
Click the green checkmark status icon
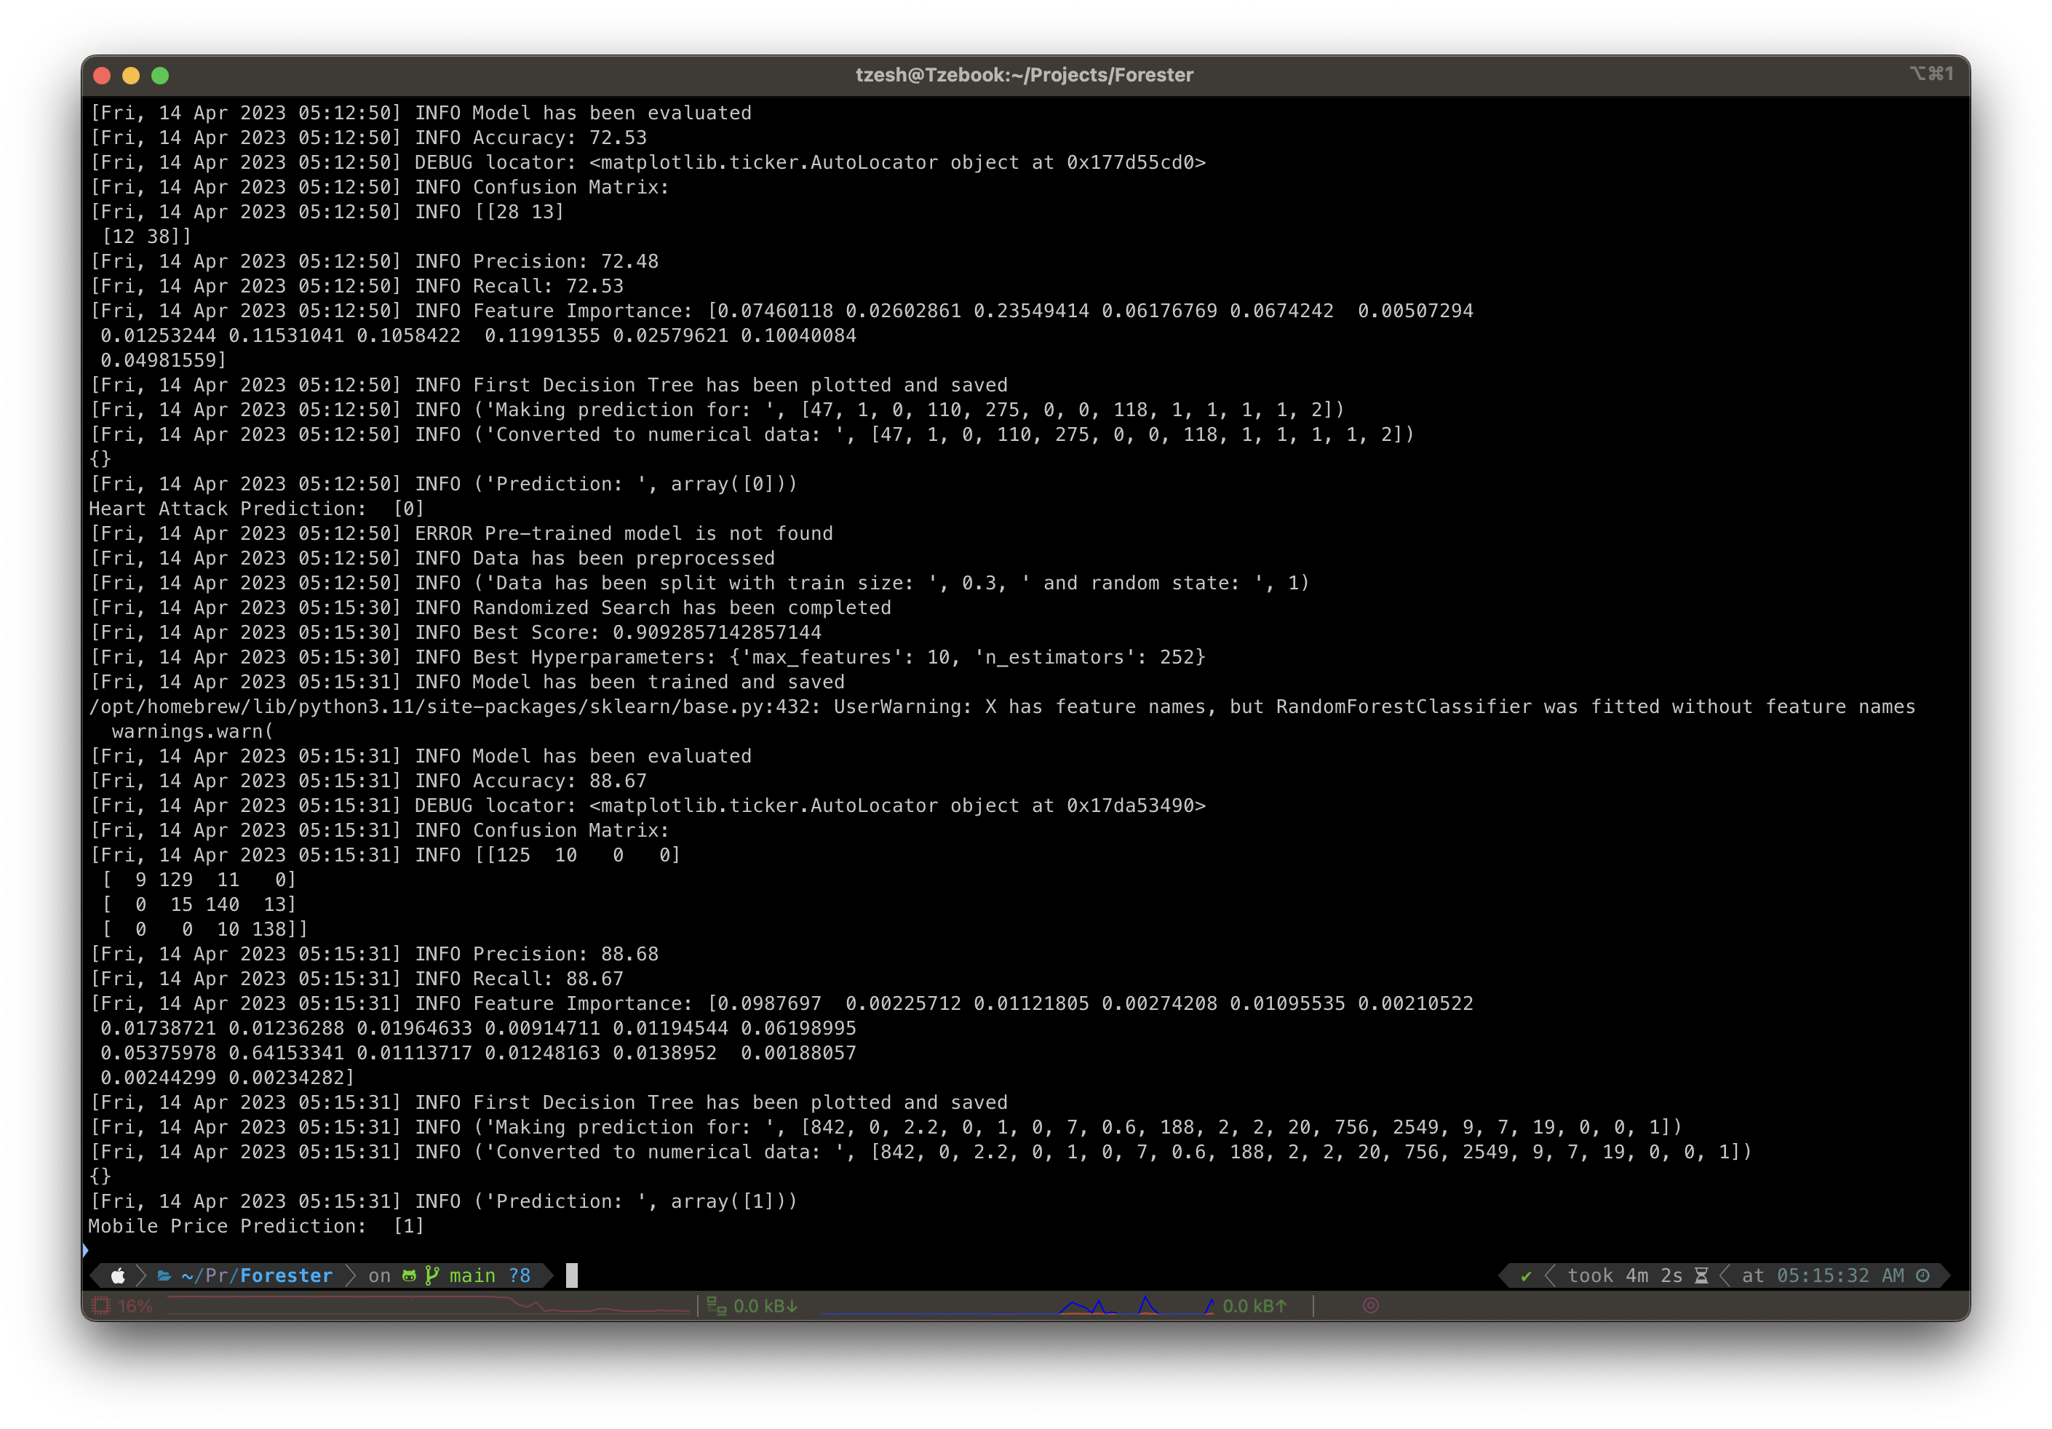[x=1526, y=1275]
